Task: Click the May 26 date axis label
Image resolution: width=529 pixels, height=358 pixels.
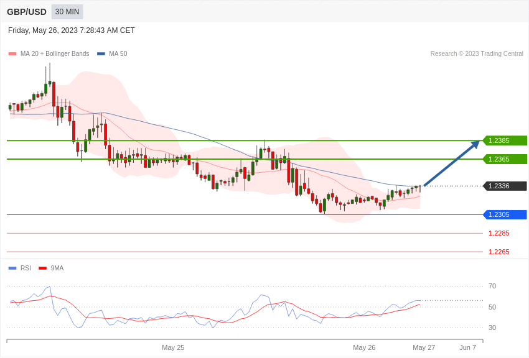Action: (364, 347)
